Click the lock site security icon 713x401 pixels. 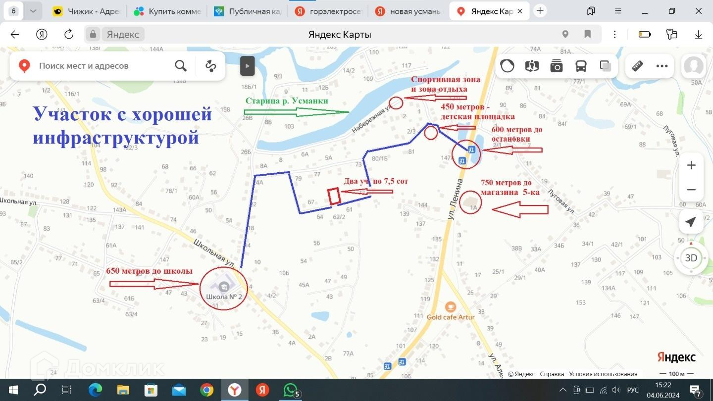(93, 34)
